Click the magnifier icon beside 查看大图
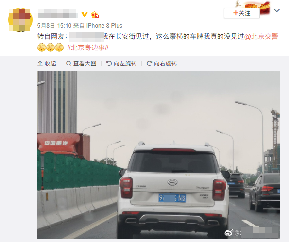 tap(68, 64)
